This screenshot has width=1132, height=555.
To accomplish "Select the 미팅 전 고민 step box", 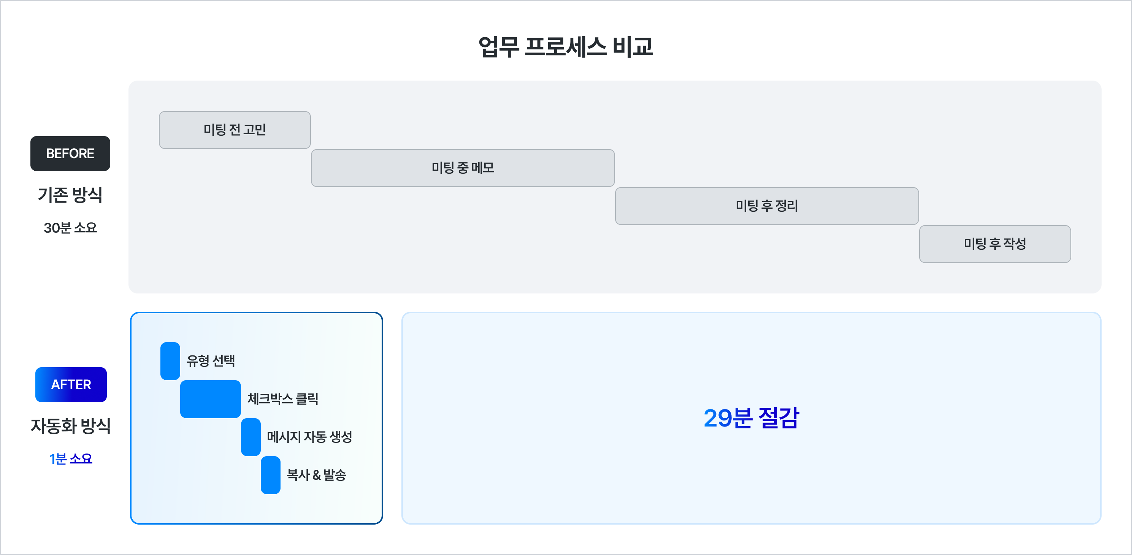I will coord(235,130).
